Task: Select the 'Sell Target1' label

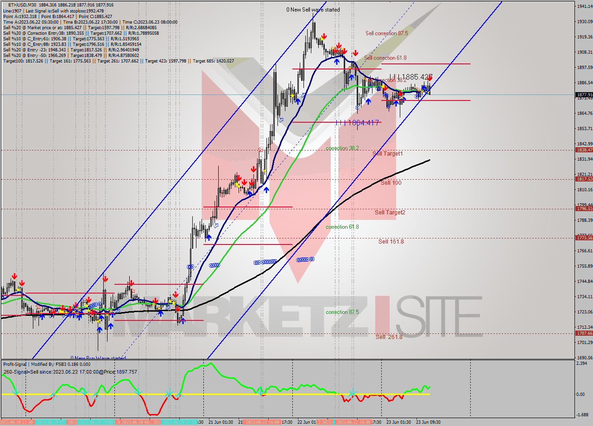Action: pyautogui.click(x=387, y=153)
